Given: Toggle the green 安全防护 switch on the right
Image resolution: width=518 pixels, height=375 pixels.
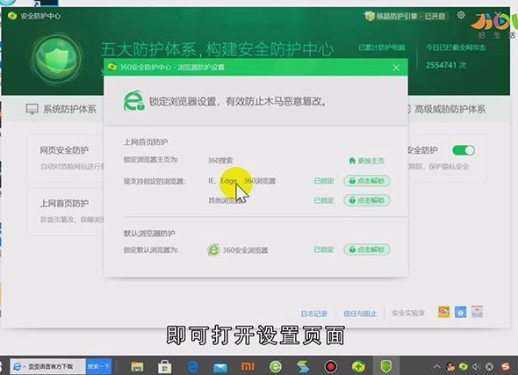Looking at the screenshot, I should pyautogui.click(x=464, y=150).
